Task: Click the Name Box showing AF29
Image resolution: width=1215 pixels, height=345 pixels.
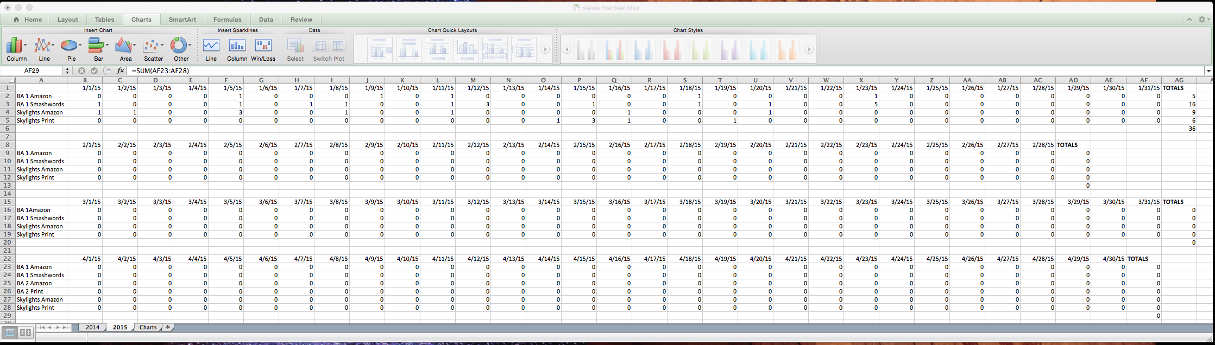Action: click(x=32, y=71)
